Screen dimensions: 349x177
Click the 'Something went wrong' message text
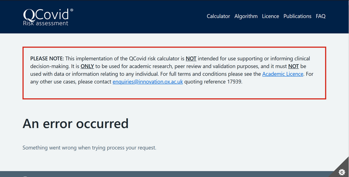89,148
